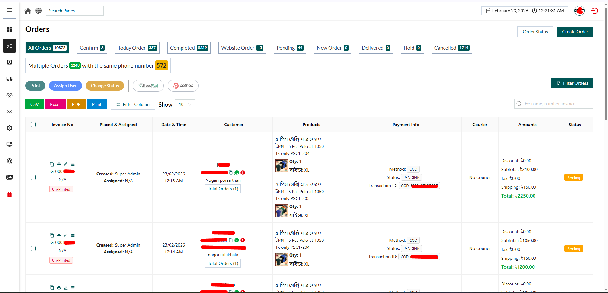
Task: Open the Show 10 entries dropdown
Action: pyautogui.click(x=185, y=104)
